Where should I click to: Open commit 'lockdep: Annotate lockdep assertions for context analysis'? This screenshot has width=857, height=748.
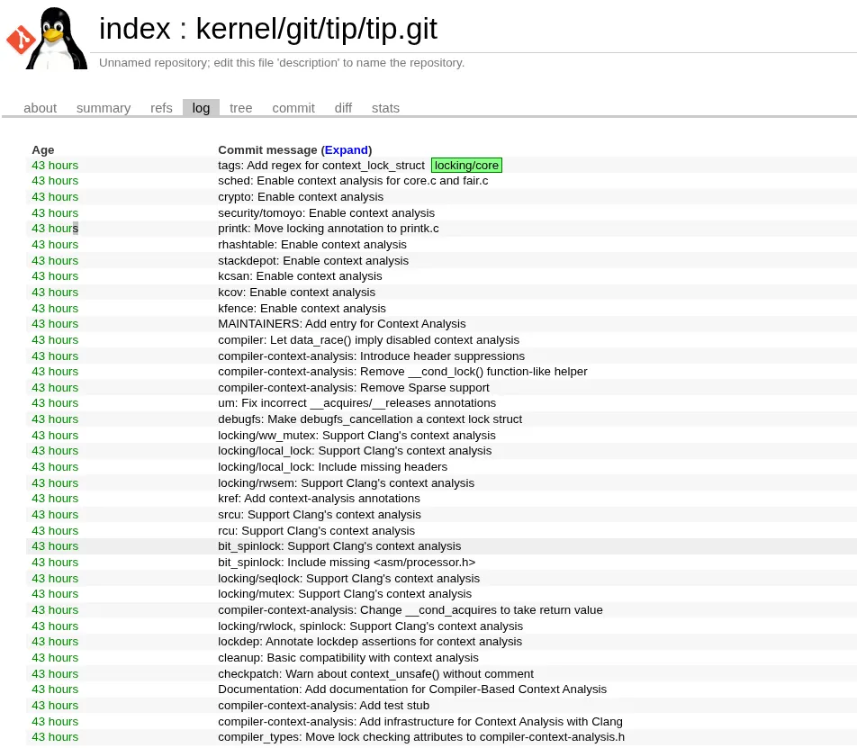pos(370,641)
